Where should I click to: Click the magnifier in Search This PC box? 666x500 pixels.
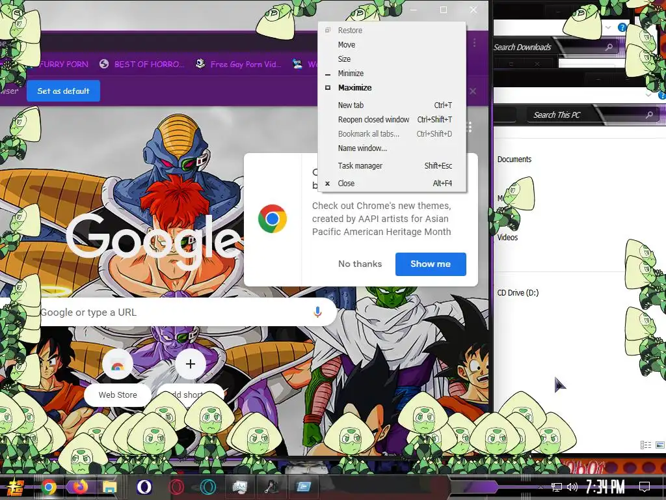650,115
